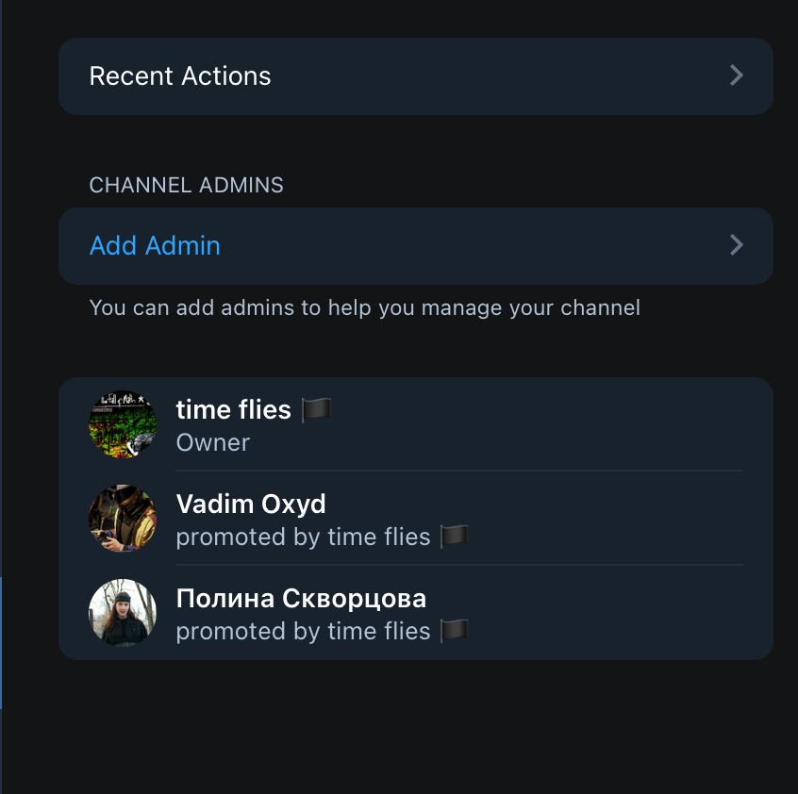The image size is (798, 794).
Task: Click the black flag in Полина Скворцова's subtitle
Action: click(x=455, y=631)
